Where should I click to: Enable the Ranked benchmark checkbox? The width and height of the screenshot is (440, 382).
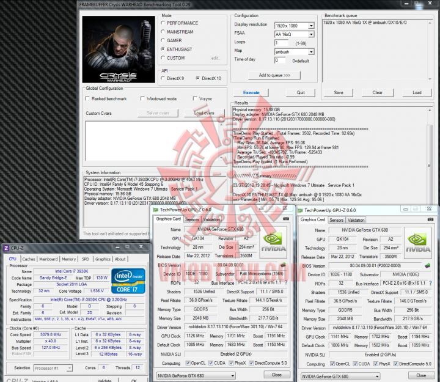[87, 98]
